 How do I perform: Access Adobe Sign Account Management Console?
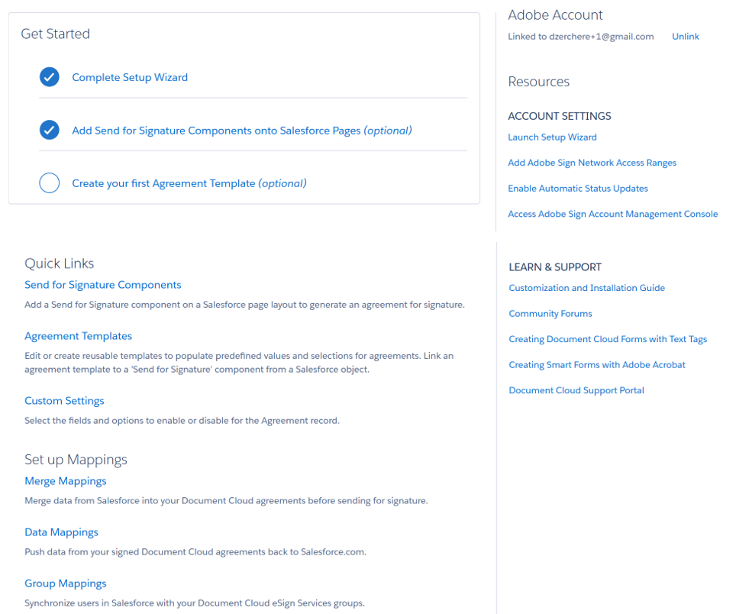click(613, 214)
